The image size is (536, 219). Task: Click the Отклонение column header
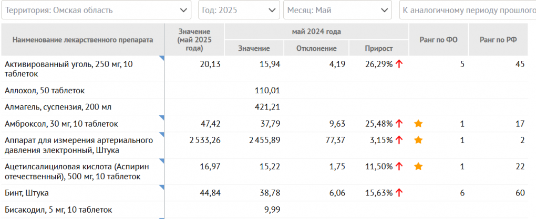pyautogui.click(x=316, y=48)
